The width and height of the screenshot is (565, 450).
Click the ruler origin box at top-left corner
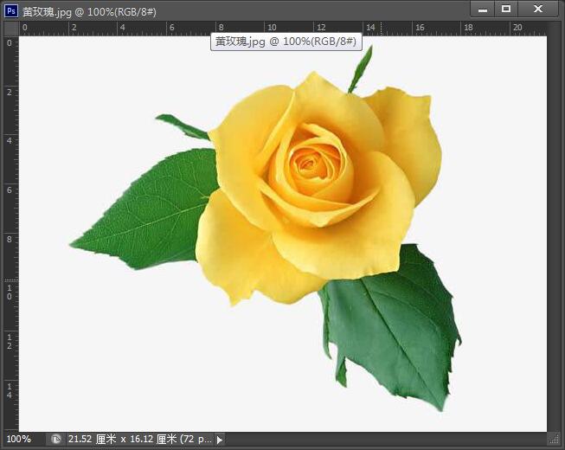(11, 29)
